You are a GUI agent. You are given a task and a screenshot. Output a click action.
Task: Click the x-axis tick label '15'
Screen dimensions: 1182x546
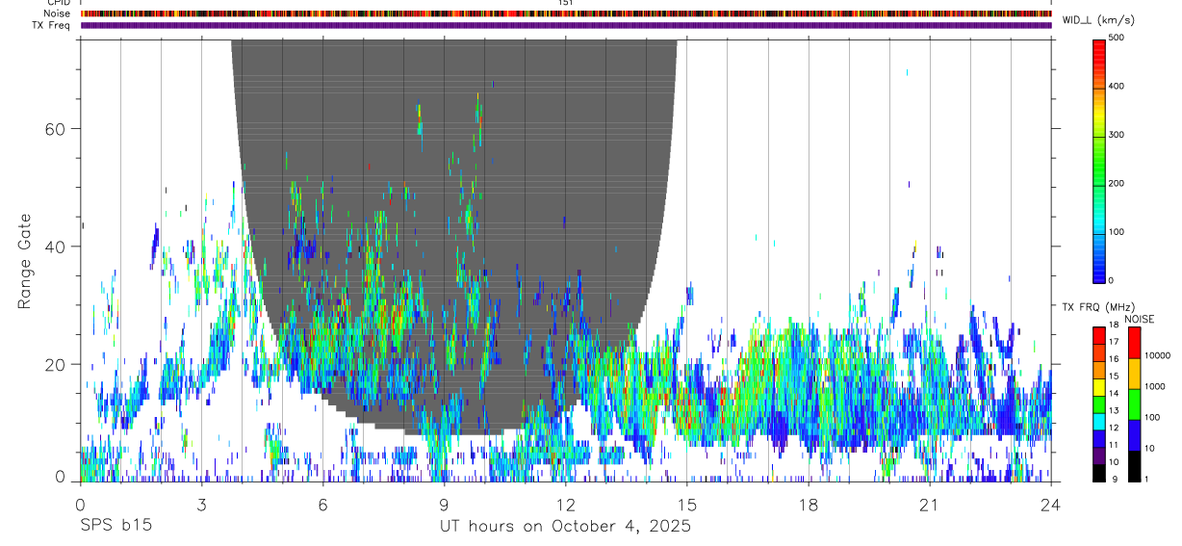686,505
